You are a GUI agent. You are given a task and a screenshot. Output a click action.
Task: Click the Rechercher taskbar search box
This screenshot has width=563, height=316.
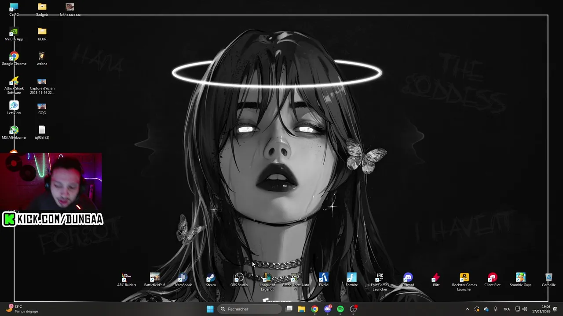click(x=249, y=309)
